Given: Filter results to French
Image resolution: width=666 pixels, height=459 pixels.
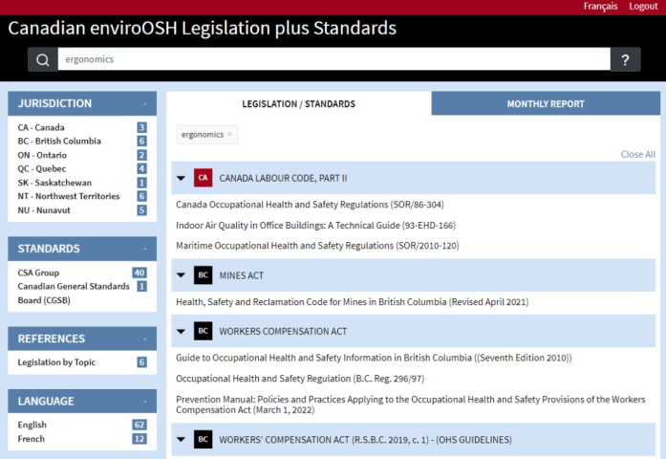Looking at the screenshot, I should (31, 439).
